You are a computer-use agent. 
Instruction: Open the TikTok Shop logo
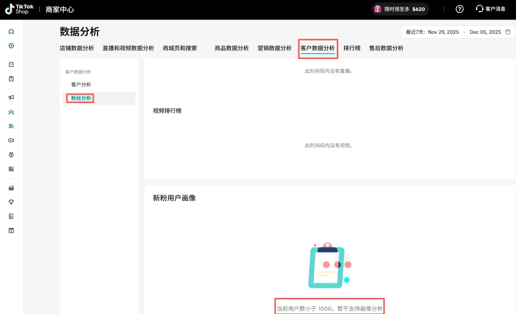click(x=20, y=9)
